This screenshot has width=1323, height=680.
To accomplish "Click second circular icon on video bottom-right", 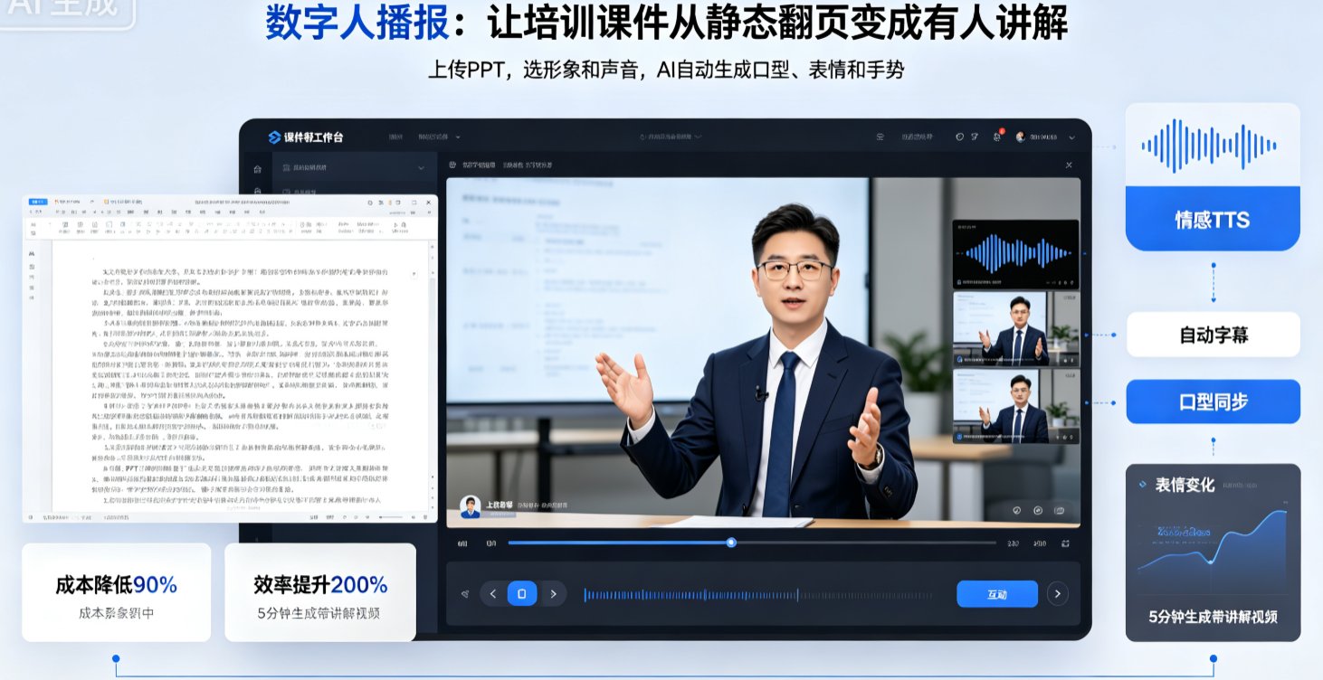I will (x=1038, y=510).
